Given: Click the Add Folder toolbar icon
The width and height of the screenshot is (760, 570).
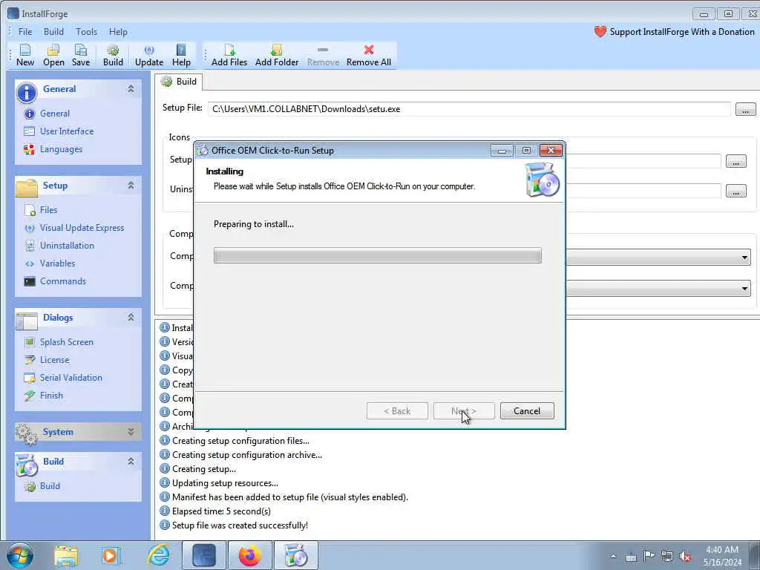Looking at the screenshot, I should click(277, 55).
